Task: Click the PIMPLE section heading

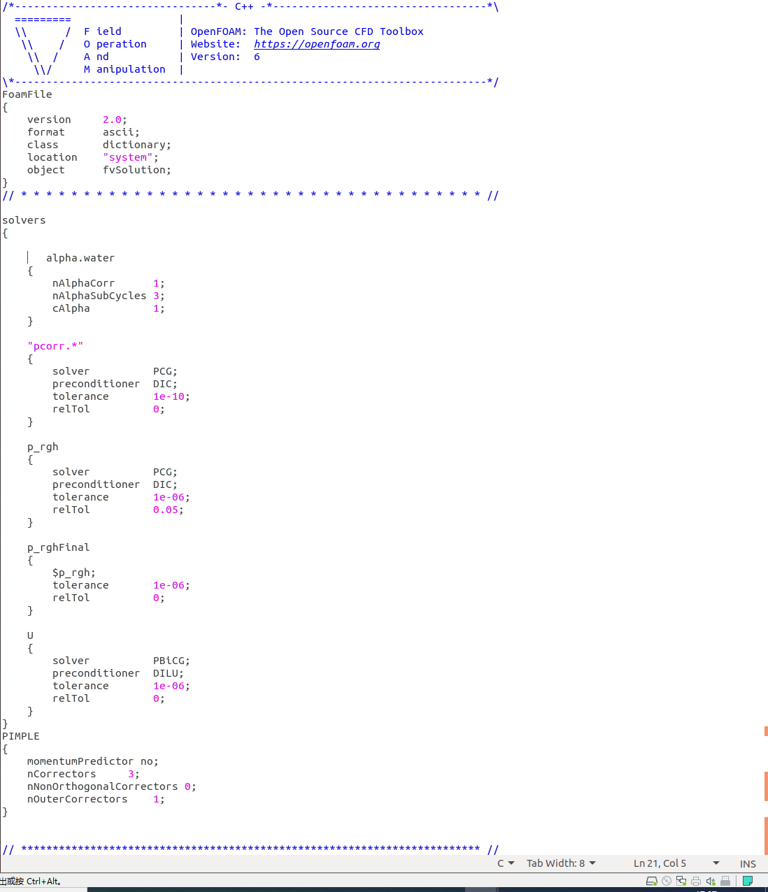Action: click(21, 736)
